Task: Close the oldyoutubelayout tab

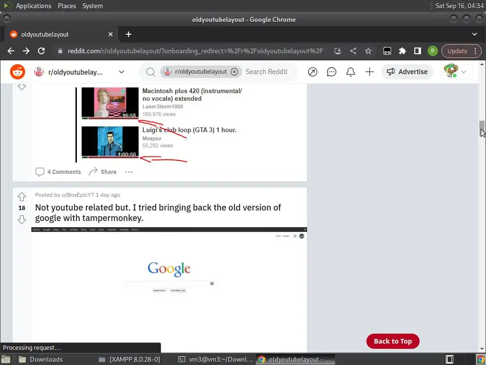Action: tap(111, 34)
